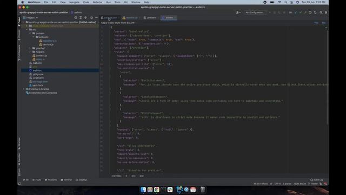Click inspection checkmark at editor top right
The image size is (346, 195).
coord(326,28)
